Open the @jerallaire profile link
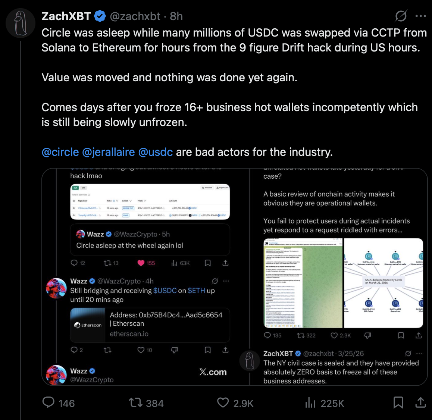The width and height of the screenshot is (432, 420). pos(112,152)
